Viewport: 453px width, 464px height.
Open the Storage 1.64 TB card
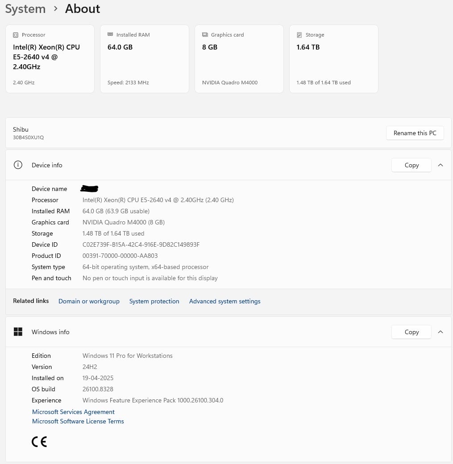click(334, 59)
